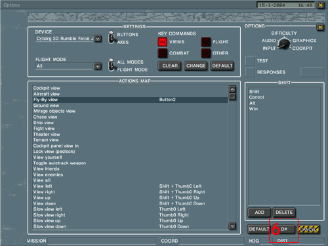This screenshot has height=246, width=328.
Task: Select the 'Slow view left' action row
Action: pos(131,209)
